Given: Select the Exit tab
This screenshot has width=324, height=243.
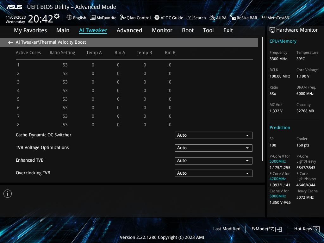Looking at the screenshot, I should pyautogui.click(x=228, y=30).
